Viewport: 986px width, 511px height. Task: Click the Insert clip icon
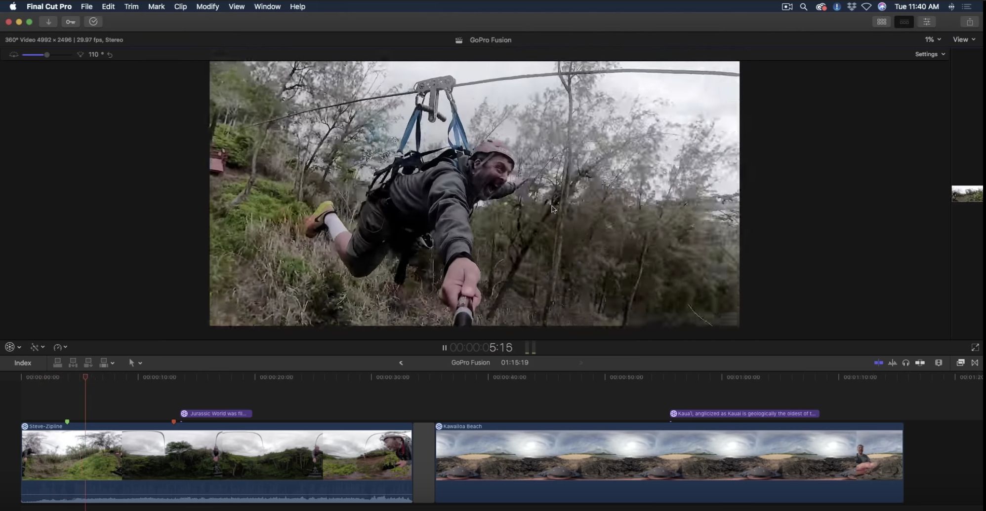(73, 363)
